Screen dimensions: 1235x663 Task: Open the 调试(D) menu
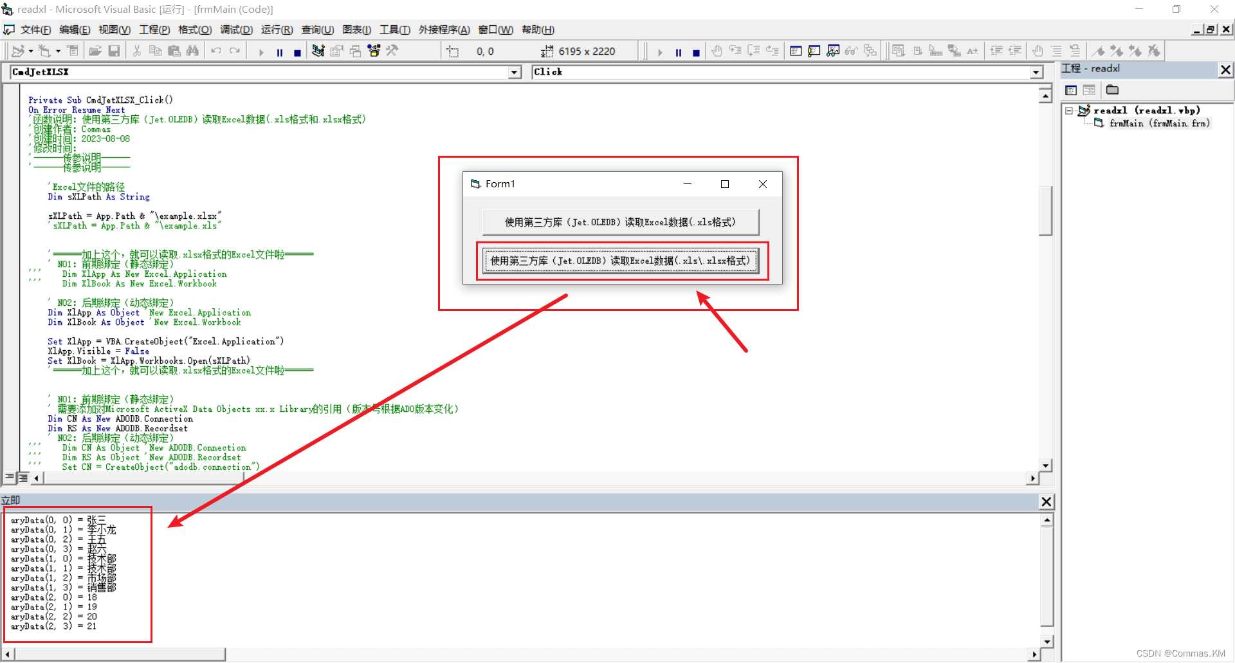click(236, 30)
